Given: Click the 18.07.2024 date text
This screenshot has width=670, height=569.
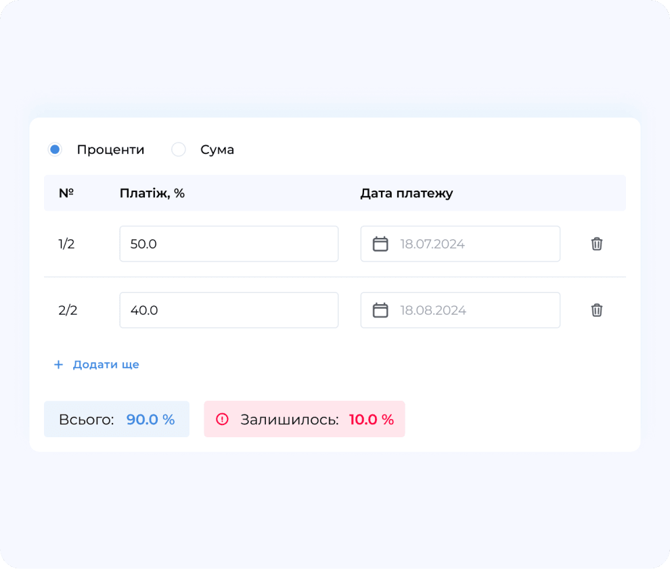Looking at the screenshot, I should pos(432,244).
